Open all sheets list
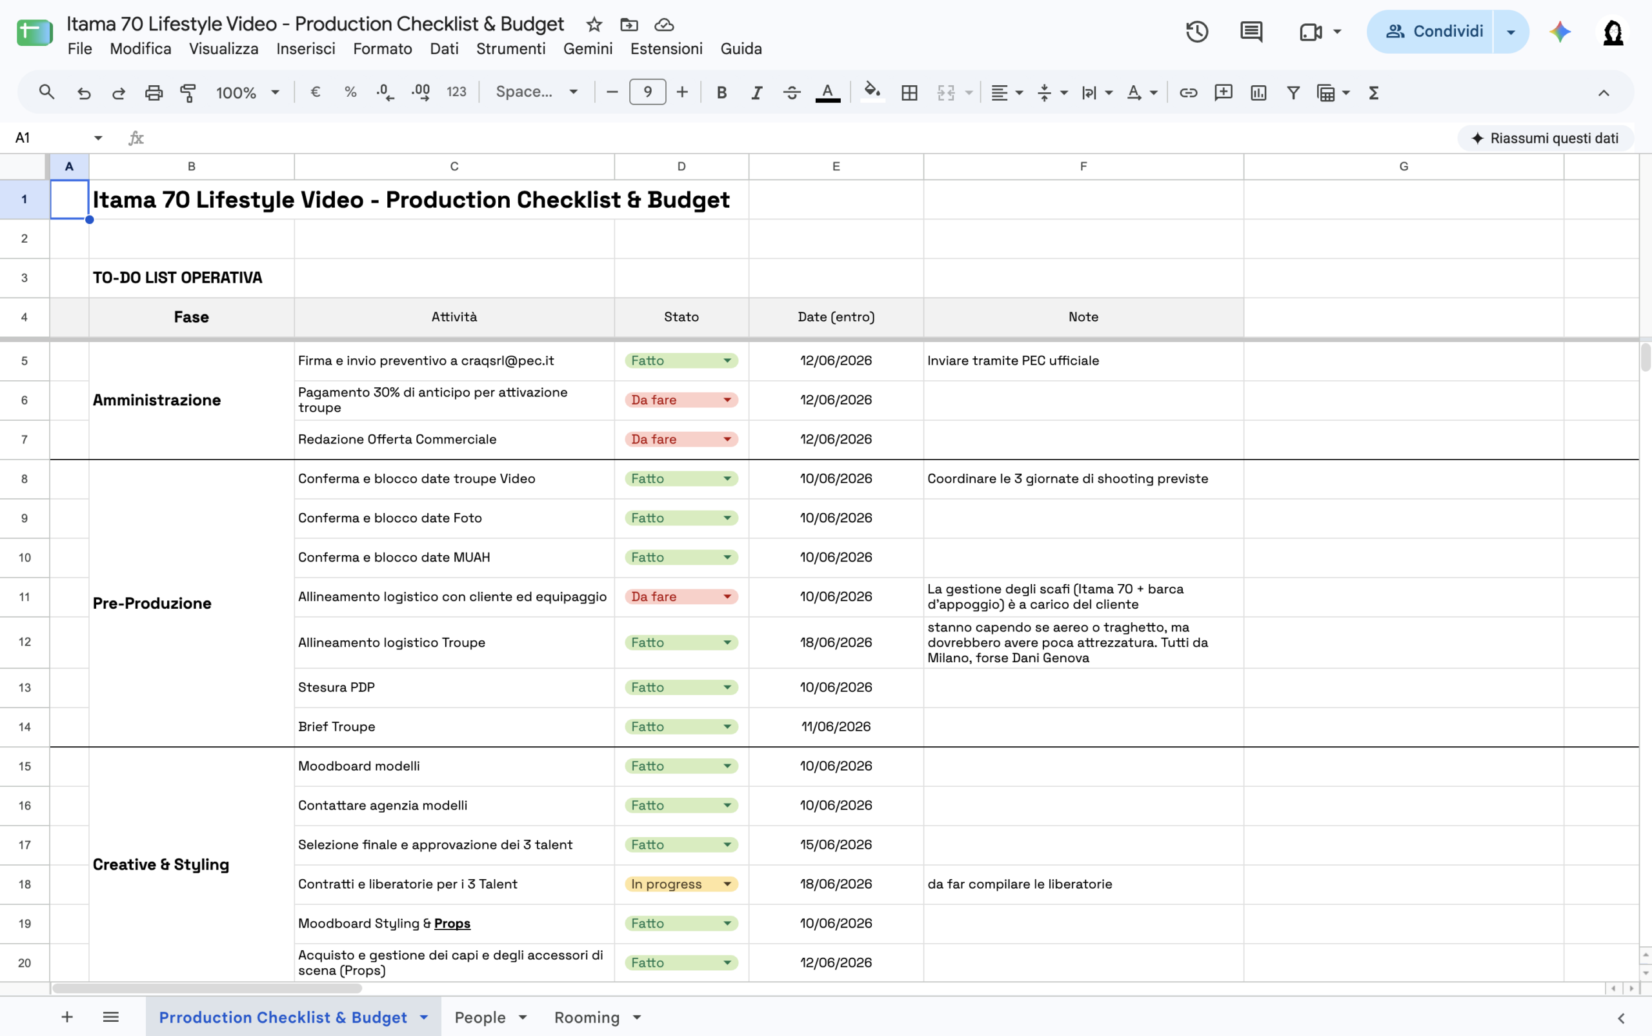 [x=110, y=1017]
